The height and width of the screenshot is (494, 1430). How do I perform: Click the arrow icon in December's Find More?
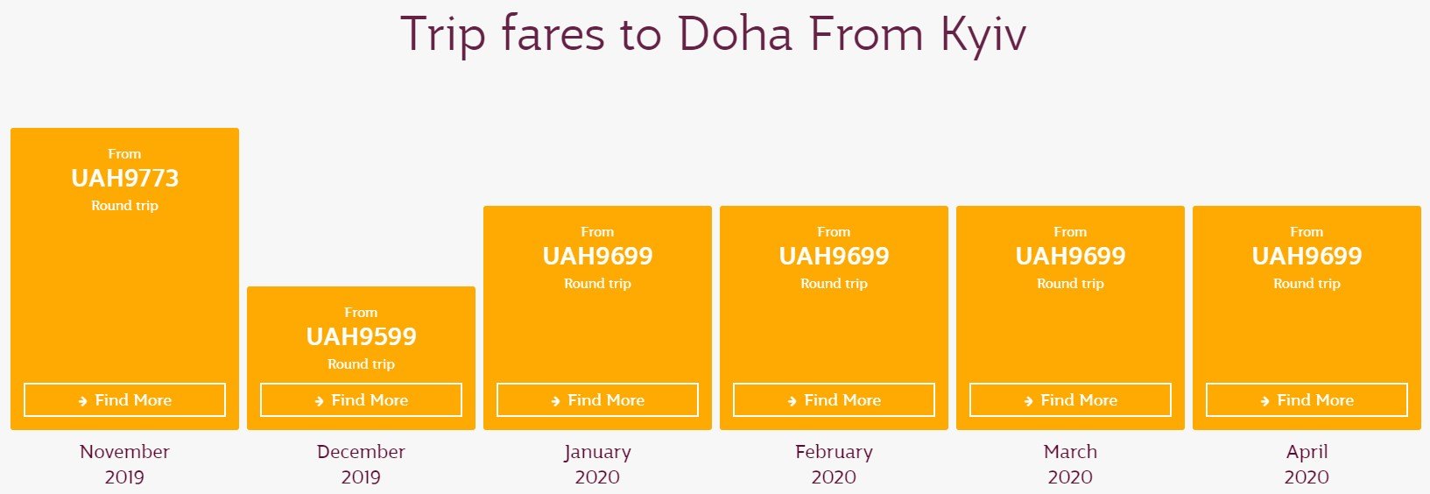[319, 401]
